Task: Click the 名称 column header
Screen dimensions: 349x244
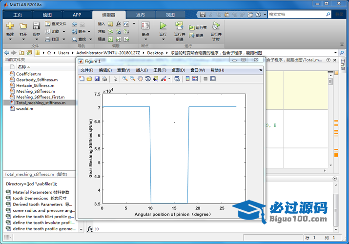Action: (x=22, y=67)
